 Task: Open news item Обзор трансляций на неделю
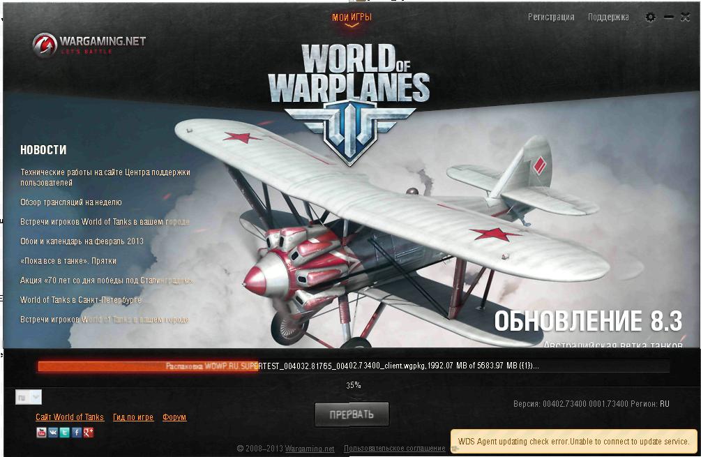click(x=70, y=202)
